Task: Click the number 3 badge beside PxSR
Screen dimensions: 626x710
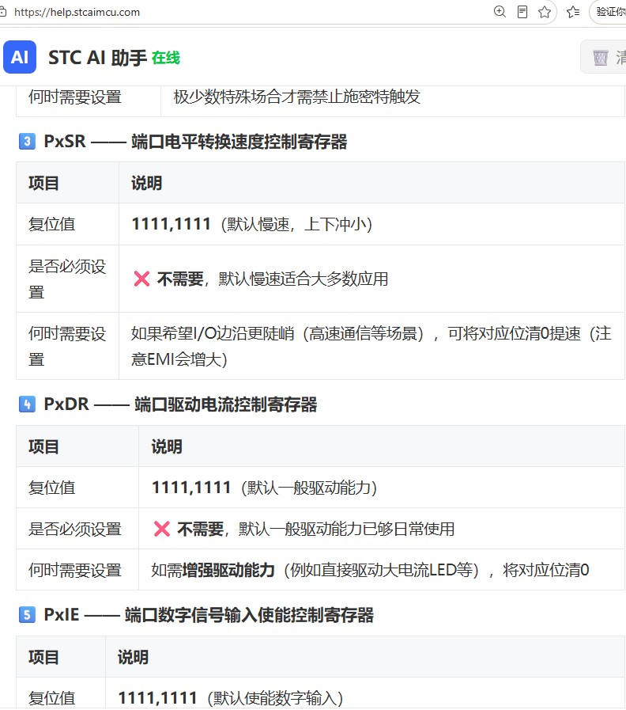Action: coord(27,141)
